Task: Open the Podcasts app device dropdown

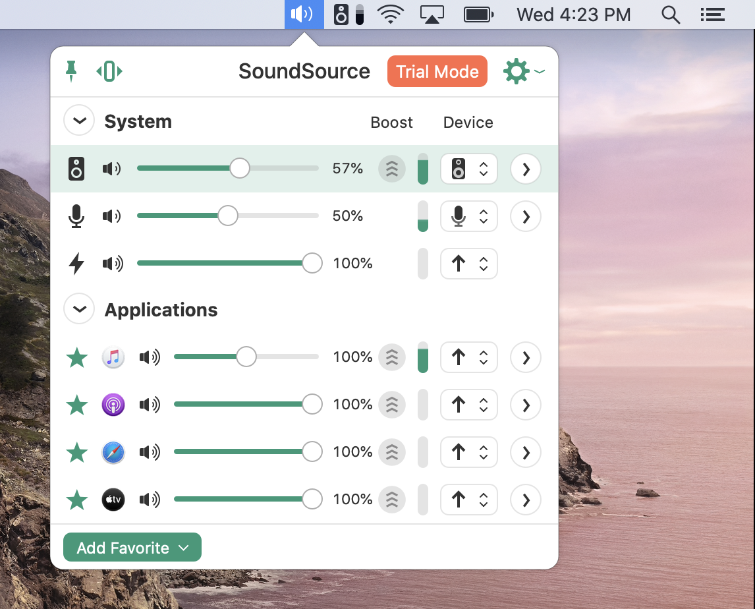Action: (x=469, y=405)
